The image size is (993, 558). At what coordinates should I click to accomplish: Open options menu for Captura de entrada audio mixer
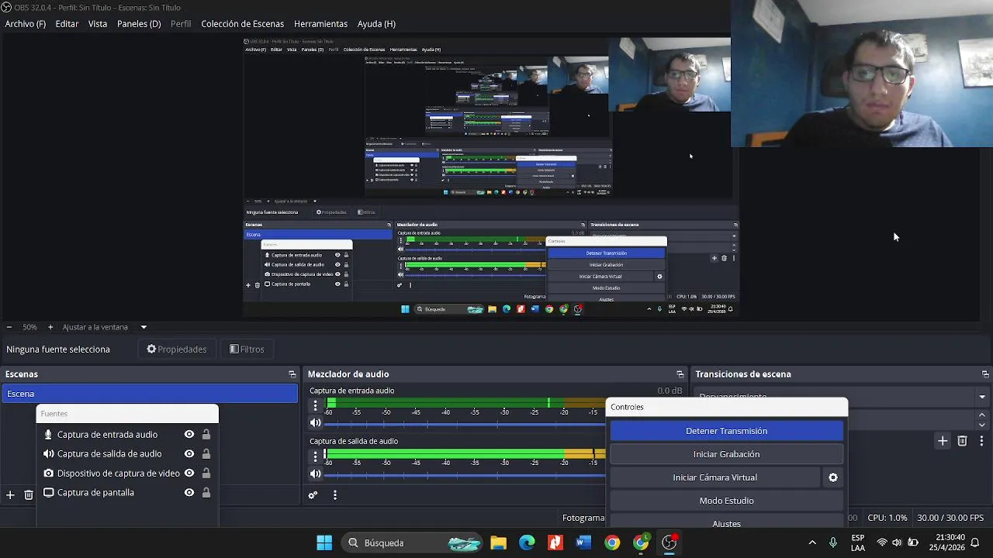(x=315, y=405)
